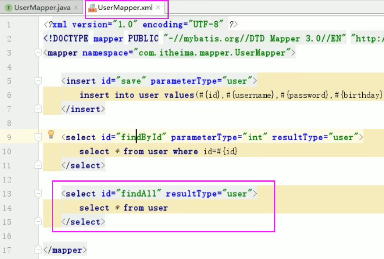Screen dimensions: 384x259
Task: Collapse the findAll select fold on line 13
Action: point(38,194)
